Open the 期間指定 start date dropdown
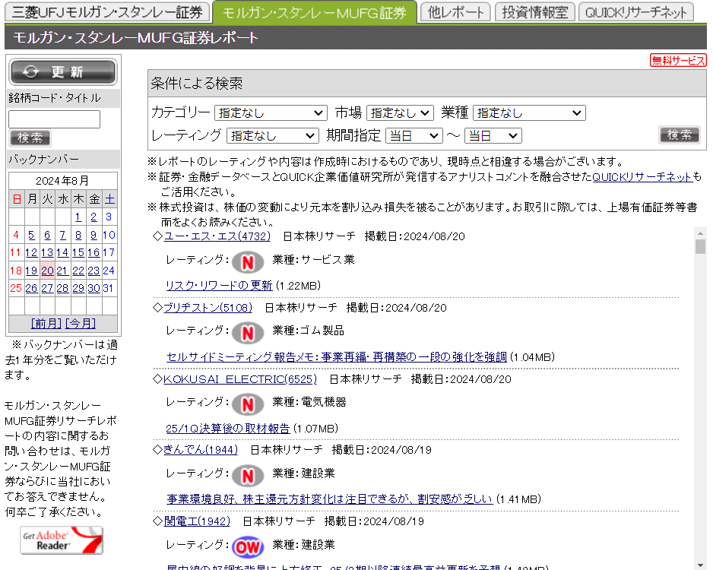 pos(414,135)
